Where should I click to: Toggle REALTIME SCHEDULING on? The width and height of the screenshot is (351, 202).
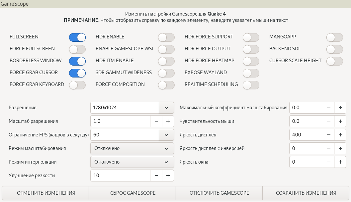click(x=251, y=85)
